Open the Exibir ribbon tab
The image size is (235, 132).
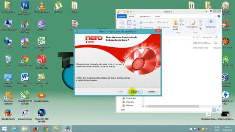(x=158, y=16)
